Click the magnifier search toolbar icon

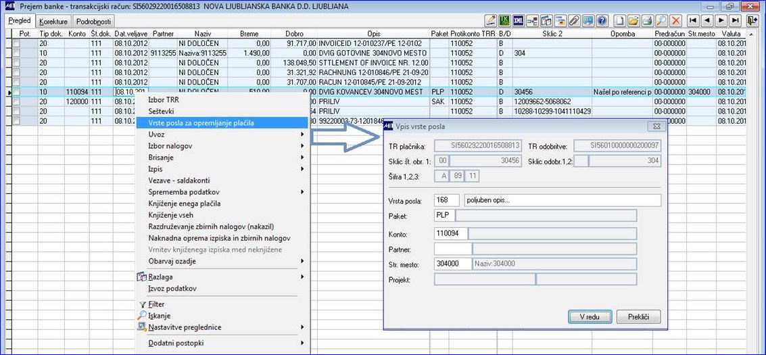coord(661,20)
